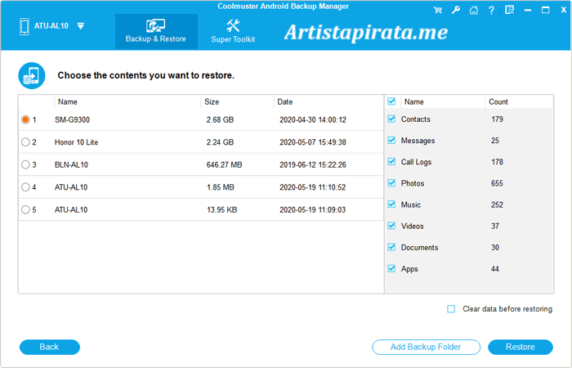Uncheck the Videos checkbox

click(391, 226)
